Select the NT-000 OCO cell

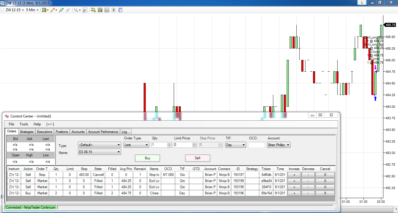(x=168, y=175)
